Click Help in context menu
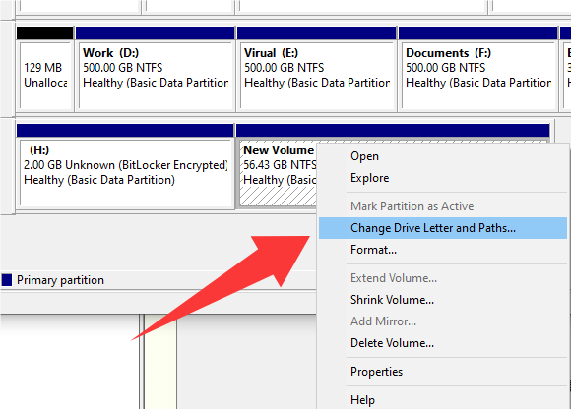Screen dimensions: 571x409 click(442, 400)
